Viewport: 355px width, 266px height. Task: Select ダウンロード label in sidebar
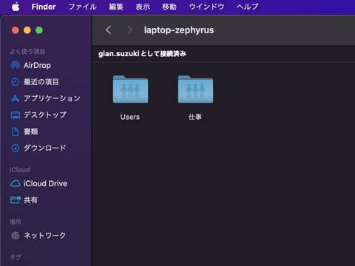pos(45,148)
